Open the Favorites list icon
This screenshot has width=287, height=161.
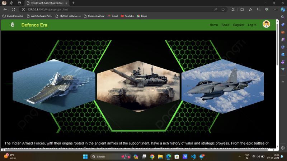(x=250, y=10)
